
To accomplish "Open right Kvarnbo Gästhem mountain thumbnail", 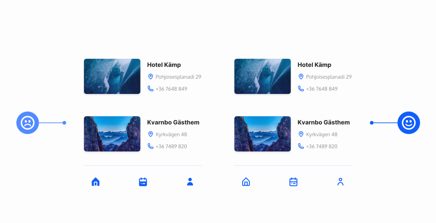I will pyautogui.click(x=262, y=134).
